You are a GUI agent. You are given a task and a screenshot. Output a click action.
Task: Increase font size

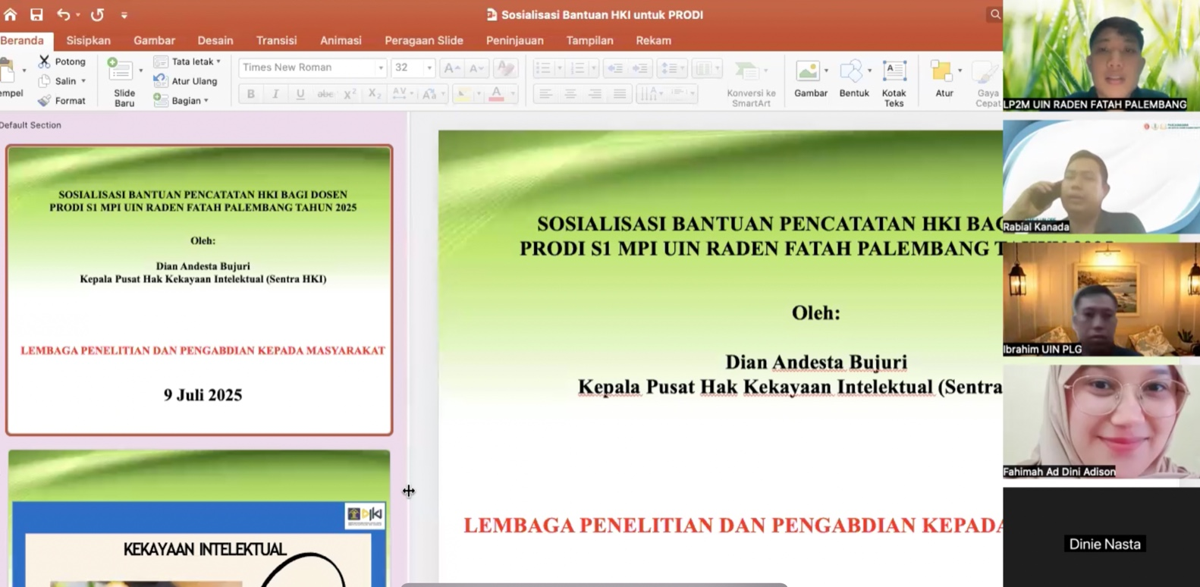(x=451, y=68)
